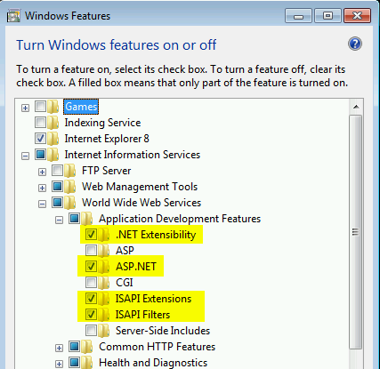
Task: Click the ISAPI Filters folder icon
Action: click(x=104, y=315)
